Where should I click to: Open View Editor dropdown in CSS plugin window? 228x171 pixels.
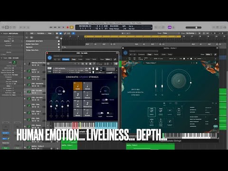point(108,59)
